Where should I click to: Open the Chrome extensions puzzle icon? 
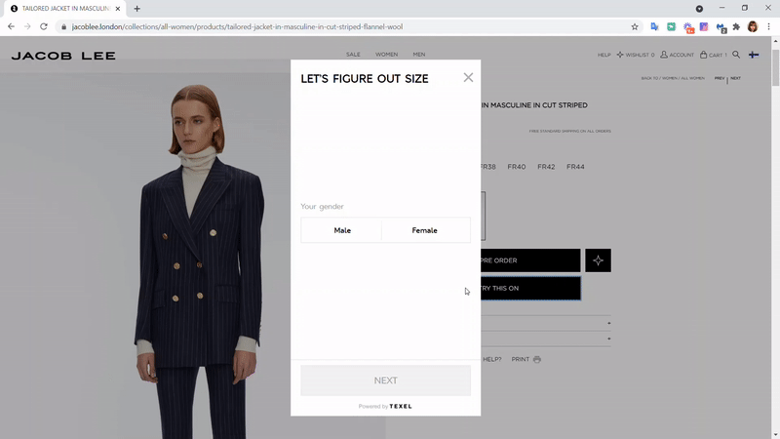[x=736, y=26]
